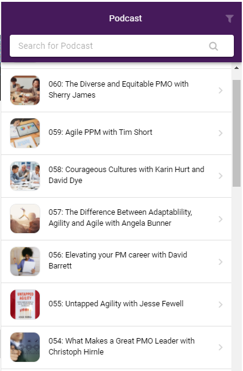Open episode 054 thumbnail image
This screenshot has height=371, width=243.
pos(25,347)
